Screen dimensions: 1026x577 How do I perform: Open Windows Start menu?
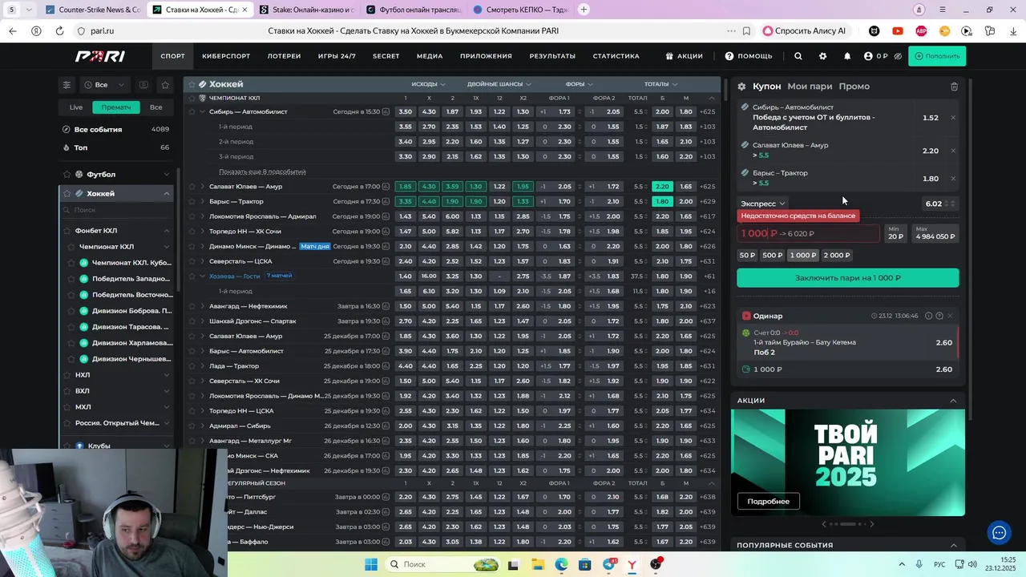click(371, 564)
